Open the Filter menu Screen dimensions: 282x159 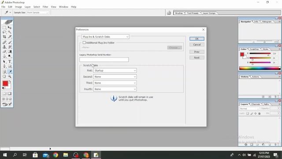pos(45,7)
